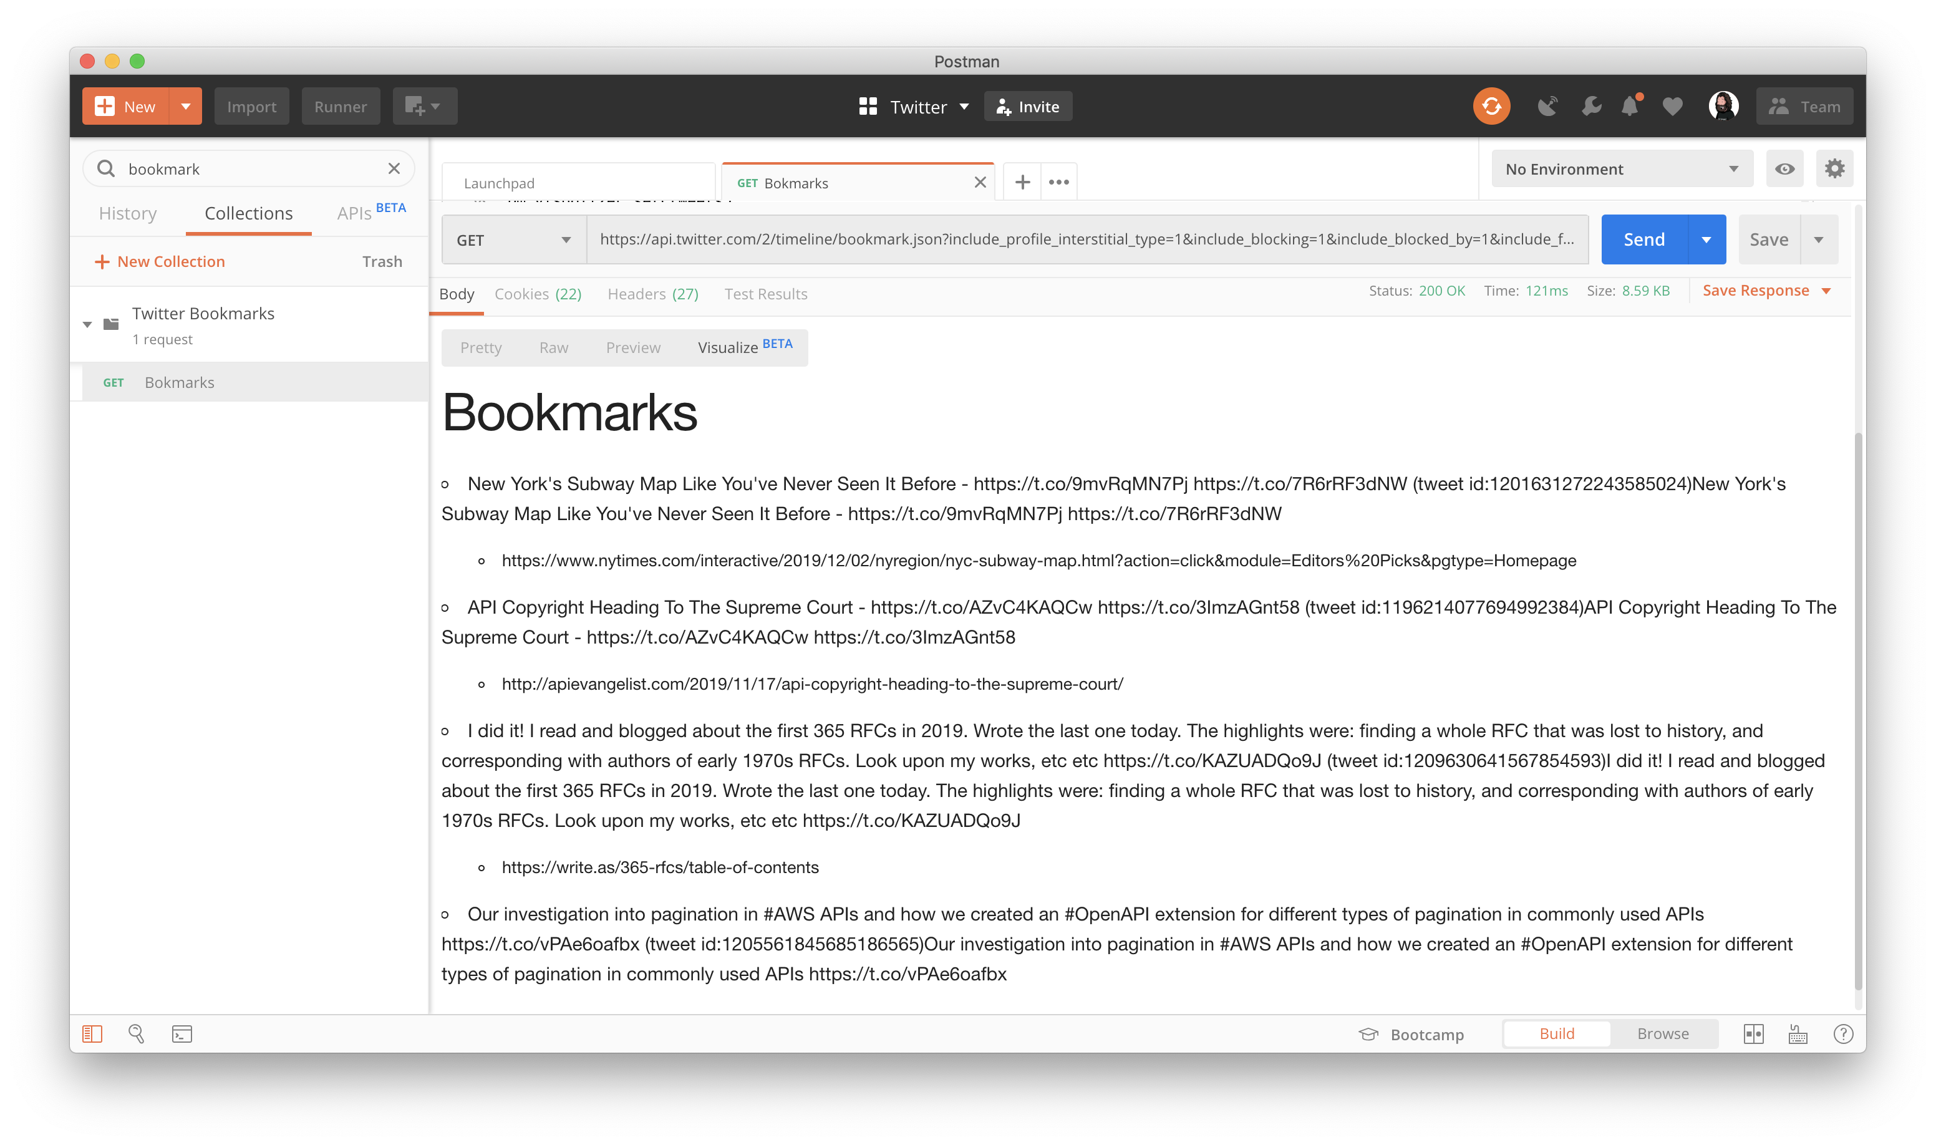The width and height of the screenshot is (1936, 1145).
Task: Click the magnifier icon in sidebar search
Action: point(105,168)
